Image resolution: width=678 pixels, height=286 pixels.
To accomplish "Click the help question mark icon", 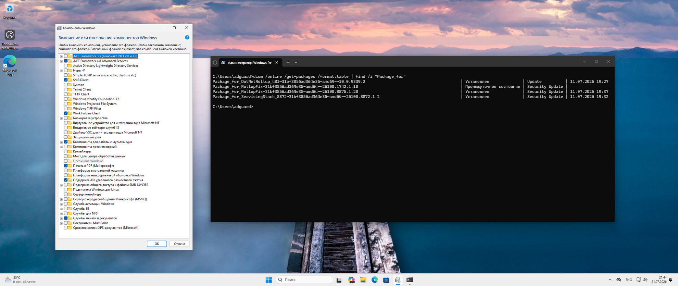I will 187,37.
